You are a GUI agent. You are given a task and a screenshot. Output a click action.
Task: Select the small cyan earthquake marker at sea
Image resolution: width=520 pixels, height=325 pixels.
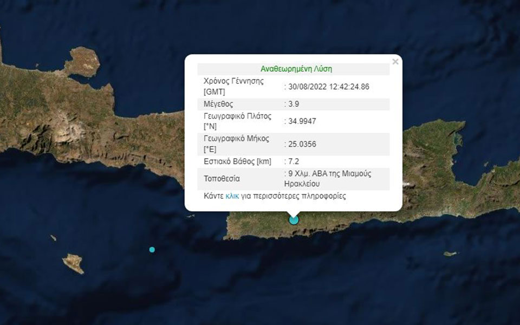point(152,250)
